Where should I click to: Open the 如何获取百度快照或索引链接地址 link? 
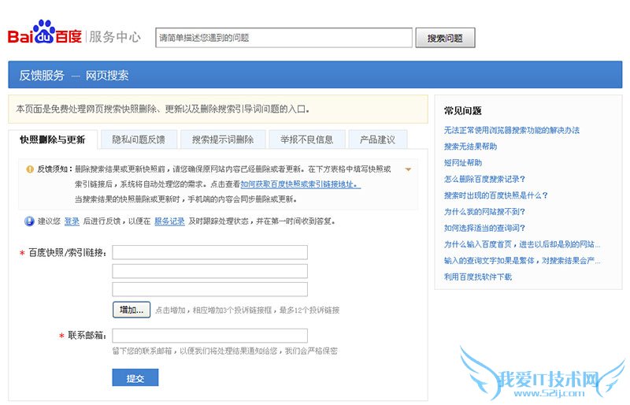point(301,184)
